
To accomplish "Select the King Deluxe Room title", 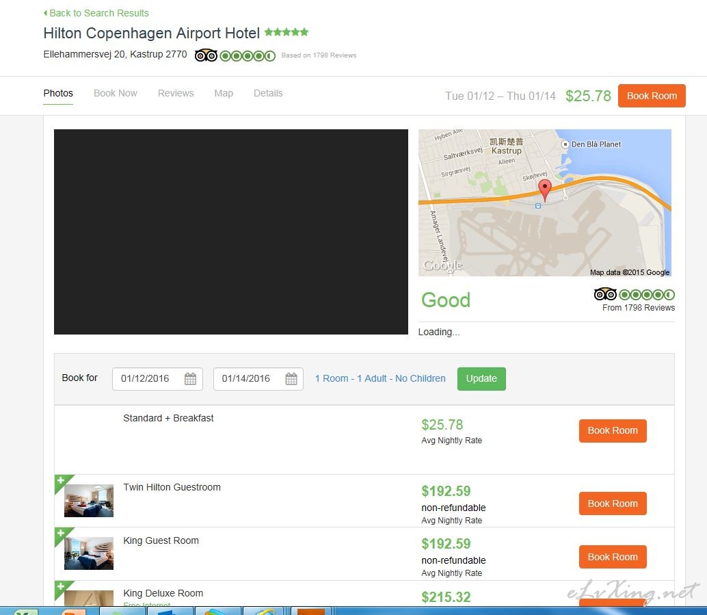I will click(x=163, y=593).
